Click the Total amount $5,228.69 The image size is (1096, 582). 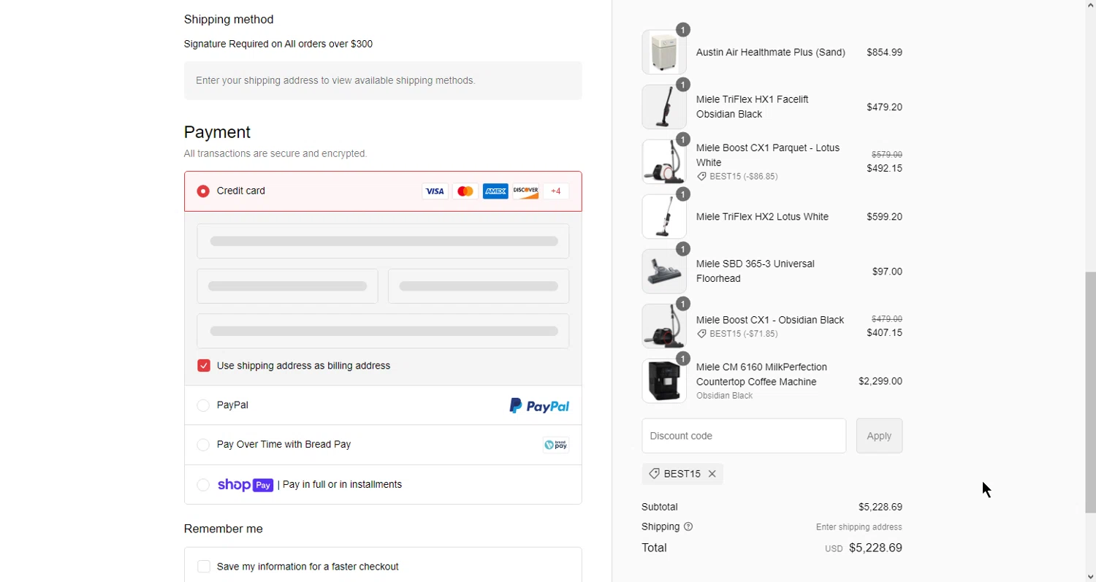coord(875,548)
